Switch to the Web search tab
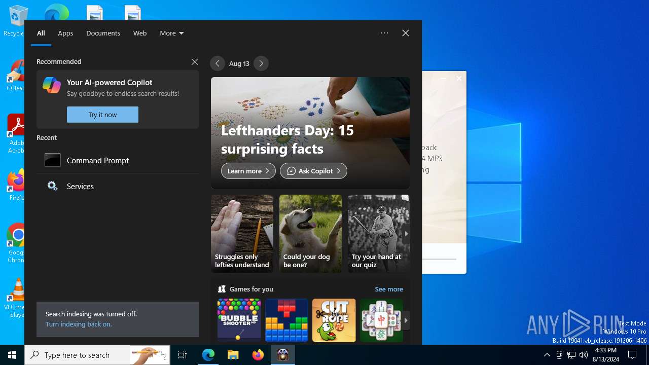 [140, 33]
